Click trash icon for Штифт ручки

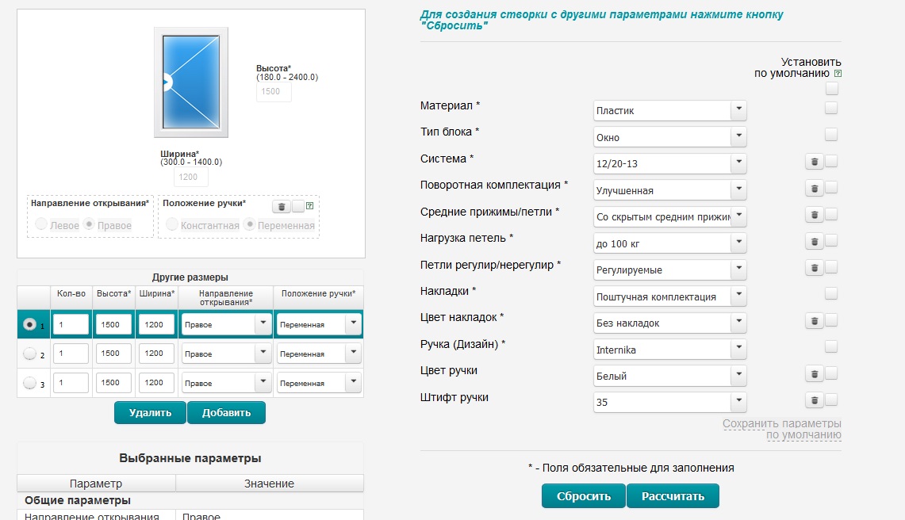[814, 401]
